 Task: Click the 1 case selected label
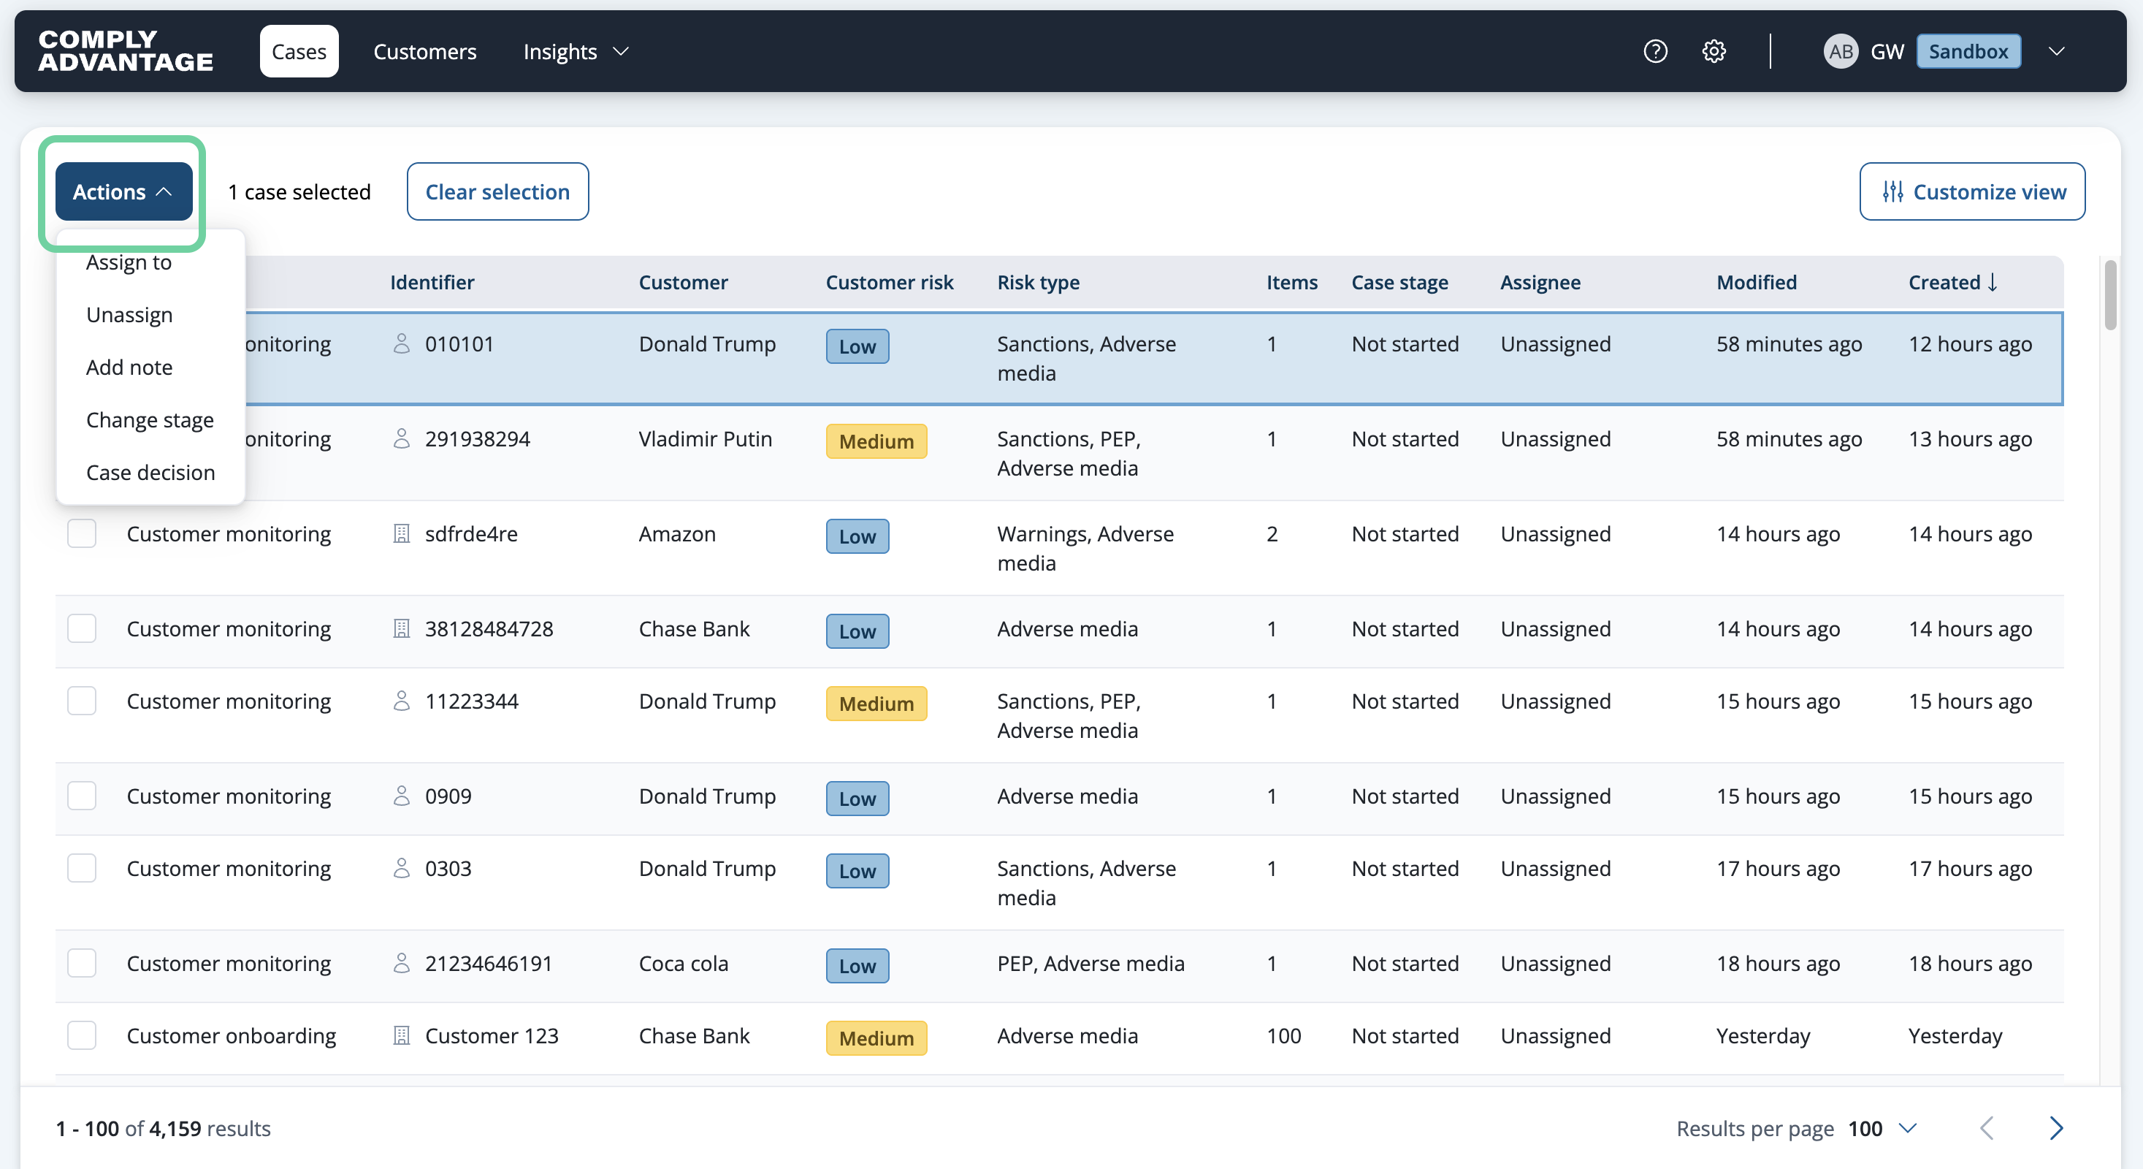[299, 191]
